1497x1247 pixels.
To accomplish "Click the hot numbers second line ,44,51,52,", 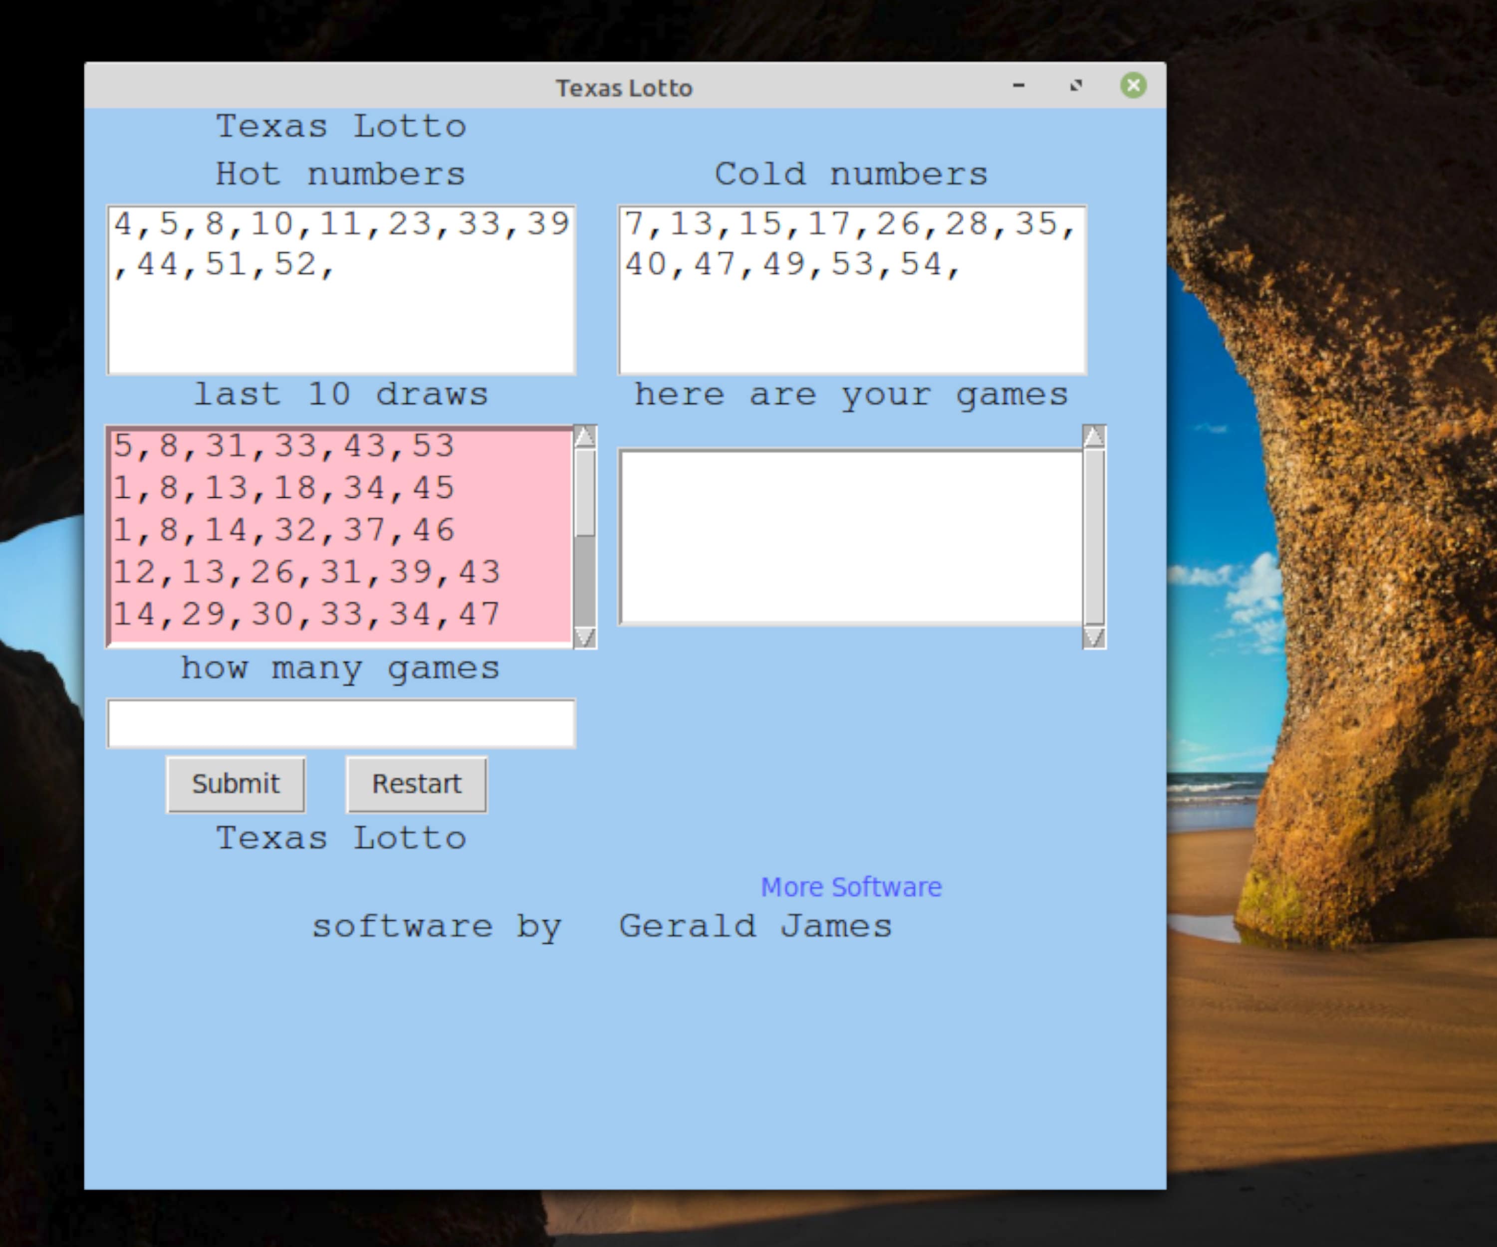I will coord(223,264).
